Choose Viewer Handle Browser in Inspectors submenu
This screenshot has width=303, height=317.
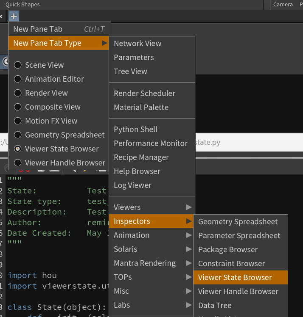point(241,291)
